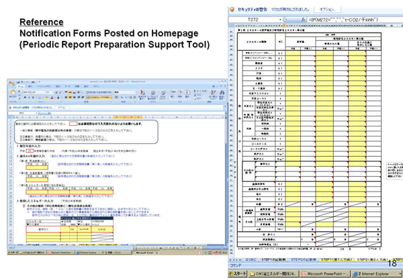Click Microsoft PowerPoint task on right taskbar
This screenshot has width=403, height=278.
(325, 273)
